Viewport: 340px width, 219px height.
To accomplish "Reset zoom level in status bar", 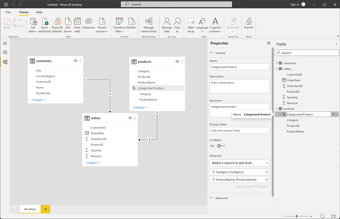I will 323,216.
